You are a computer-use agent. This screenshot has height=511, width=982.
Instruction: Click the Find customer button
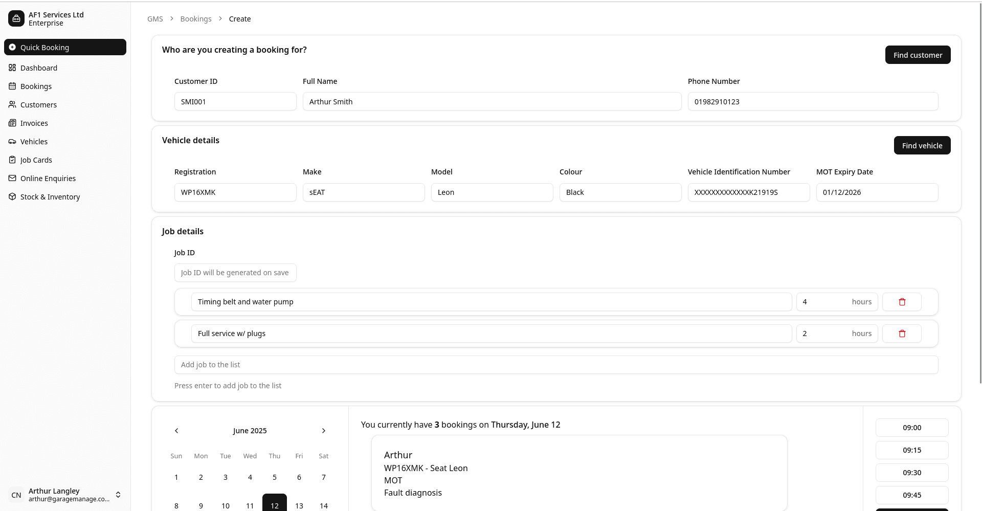tap(918, 55)
